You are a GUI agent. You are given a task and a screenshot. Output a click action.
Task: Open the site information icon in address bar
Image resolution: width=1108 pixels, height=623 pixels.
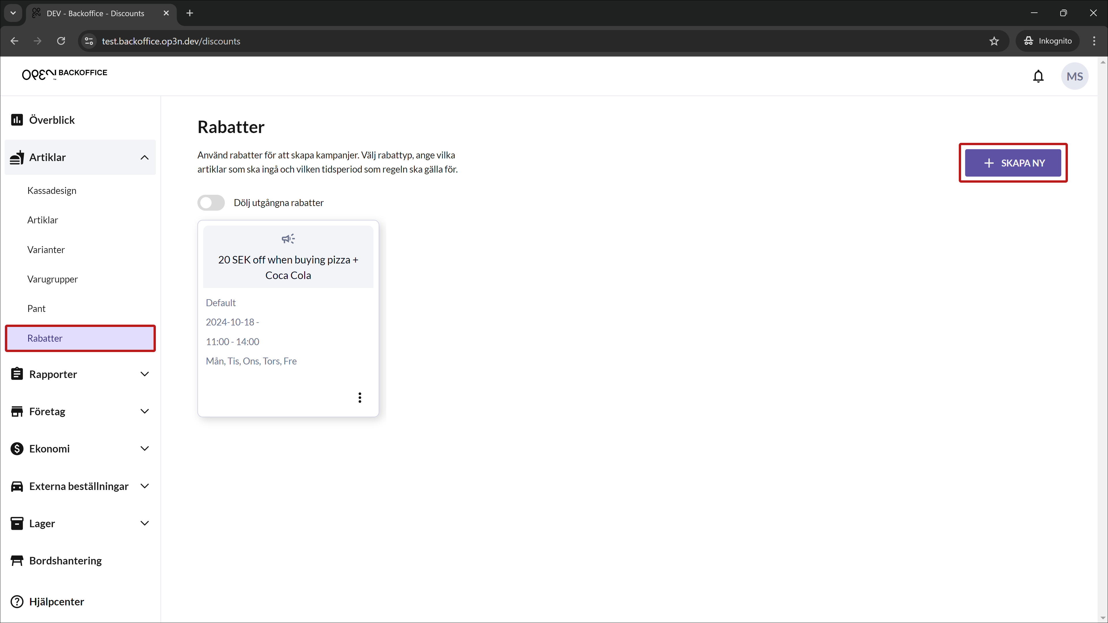click(89, 41)
